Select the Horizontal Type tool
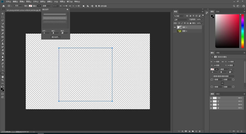Screen dimensions: 246x134 3,67
